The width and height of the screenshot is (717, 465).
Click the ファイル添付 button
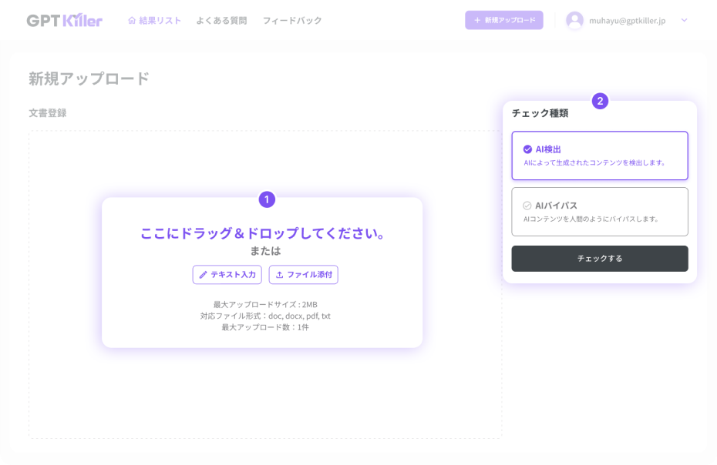point(304,275)
